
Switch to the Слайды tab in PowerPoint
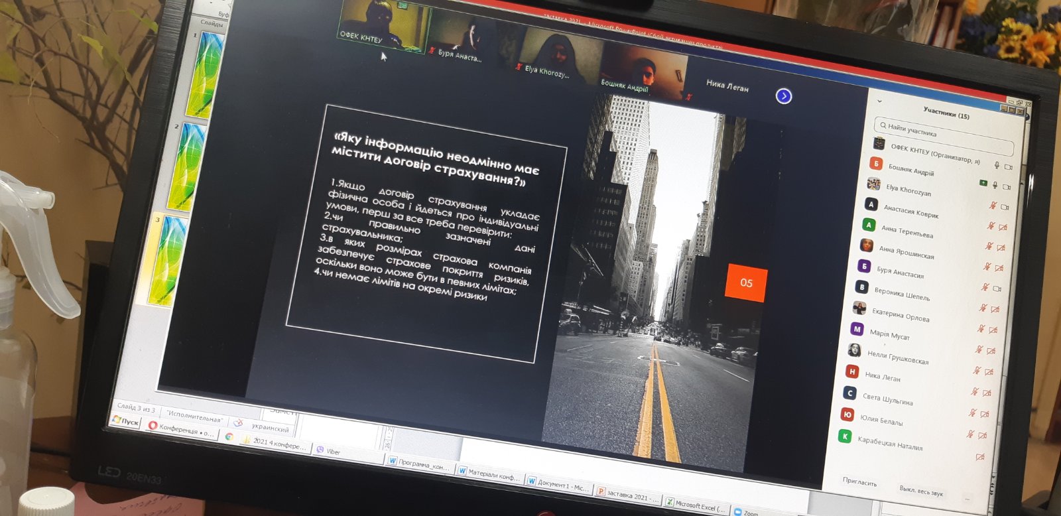212,23
